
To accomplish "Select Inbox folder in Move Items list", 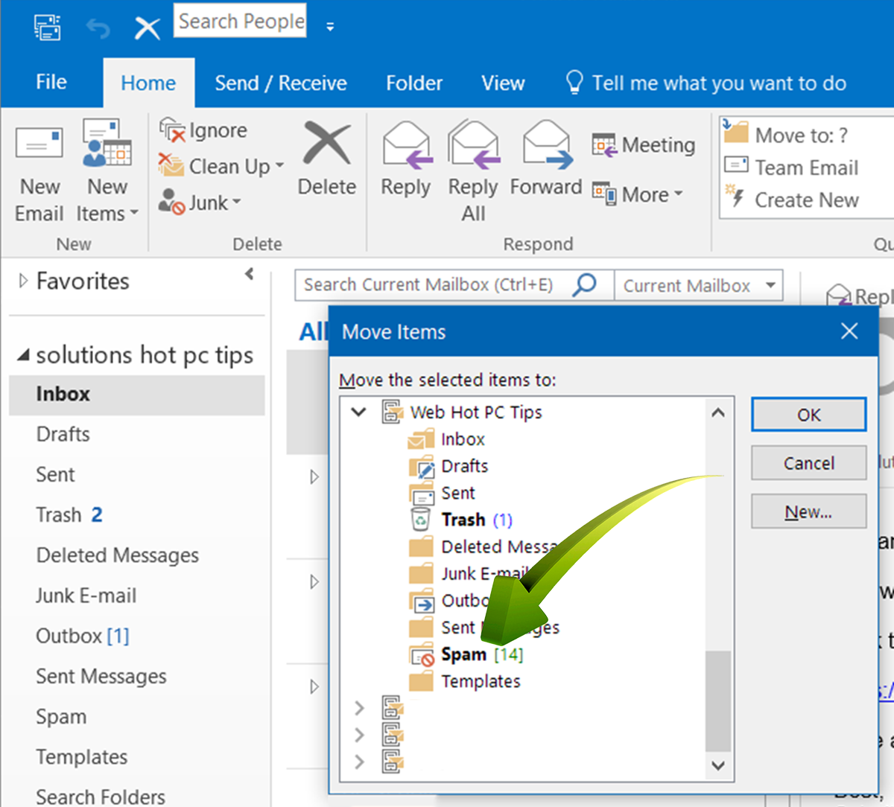I will coord(447,439).
